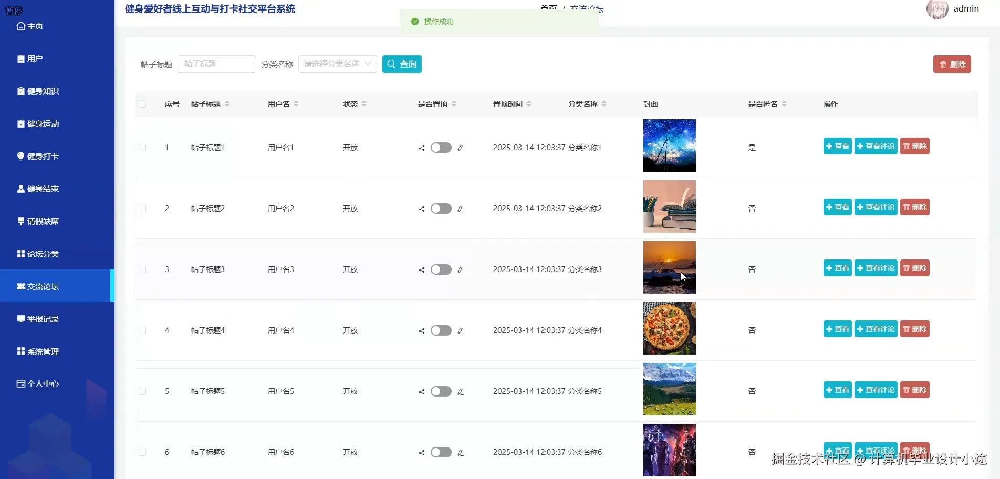The image size is (1000, 479).
Task: Click the 查询 search button
Action: 402,64
